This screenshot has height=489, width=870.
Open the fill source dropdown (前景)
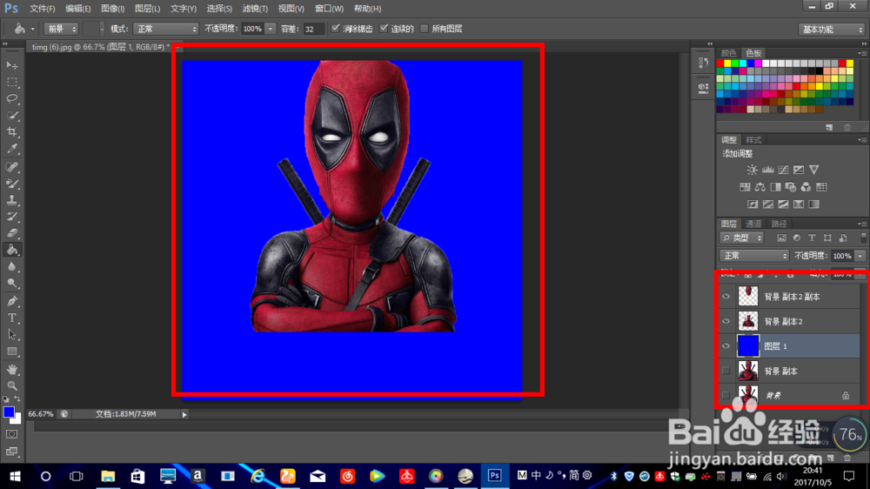[x=61, y=29]
